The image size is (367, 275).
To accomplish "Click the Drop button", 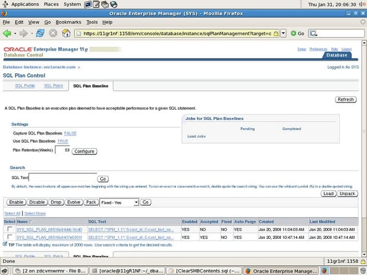I will coord(56,202).
